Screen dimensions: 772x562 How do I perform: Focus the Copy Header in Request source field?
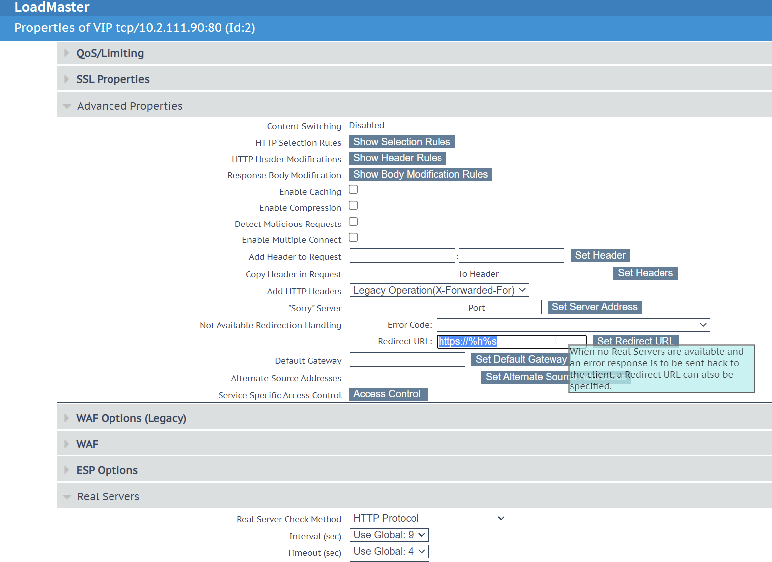pyautogui.click(x=403, y=273)
